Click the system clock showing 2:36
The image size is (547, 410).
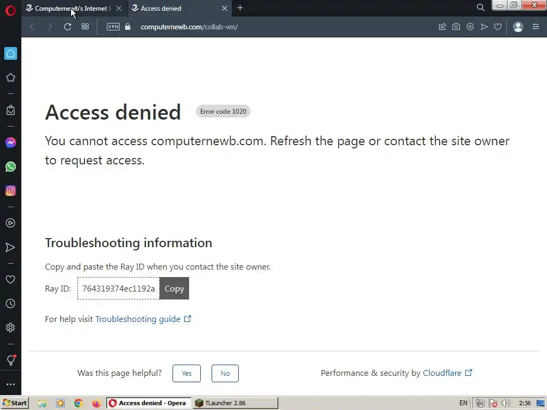tap(525, 403)
